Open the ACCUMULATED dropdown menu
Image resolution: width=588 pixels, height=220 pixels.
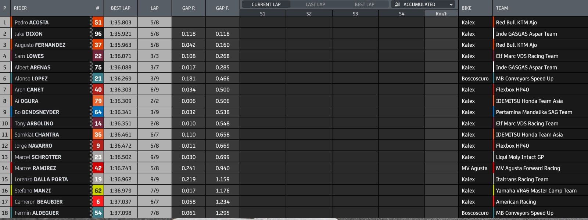click(451, 4)
